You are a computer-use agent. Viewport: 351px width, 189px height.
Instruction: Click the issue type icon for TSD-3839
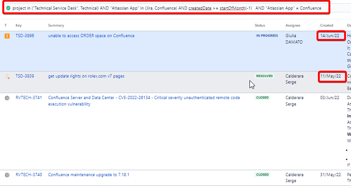(7, 77)
